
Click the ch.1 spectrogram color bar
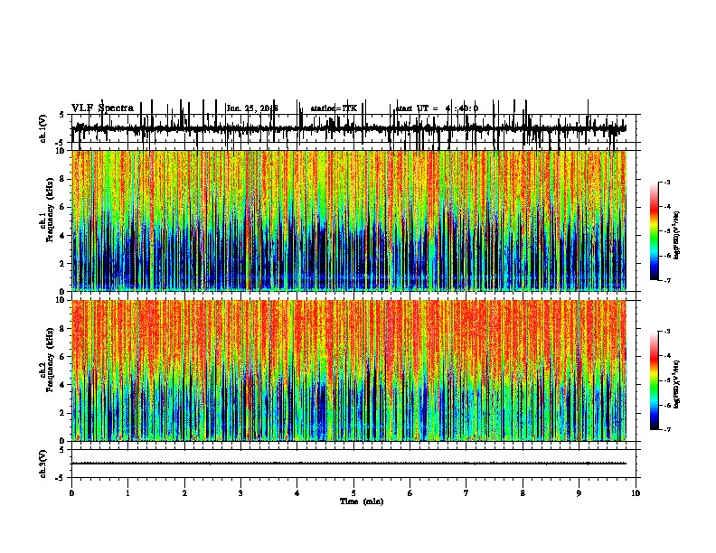pos(655,231)
